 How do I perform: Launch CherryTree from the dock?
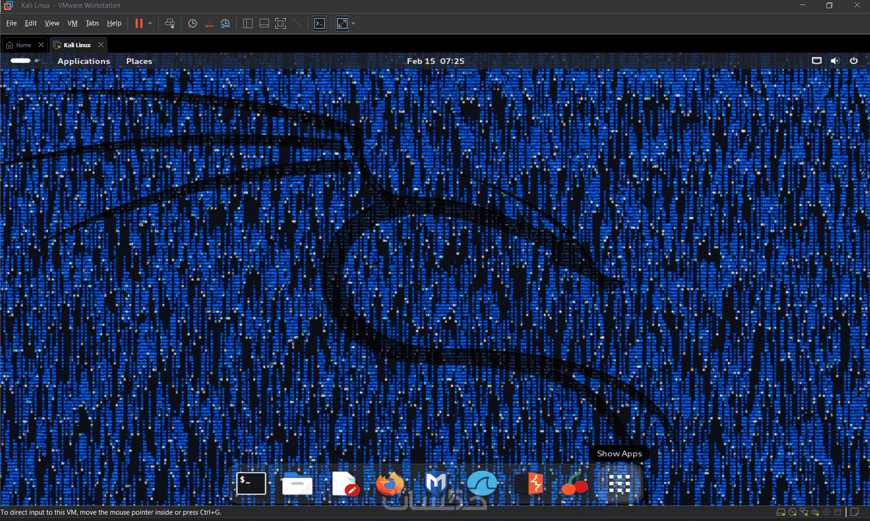[574, 483]
